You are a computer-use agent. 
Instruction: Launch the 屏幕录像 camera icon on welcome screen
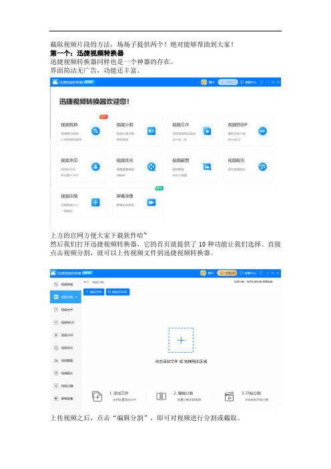coord(151,202)
